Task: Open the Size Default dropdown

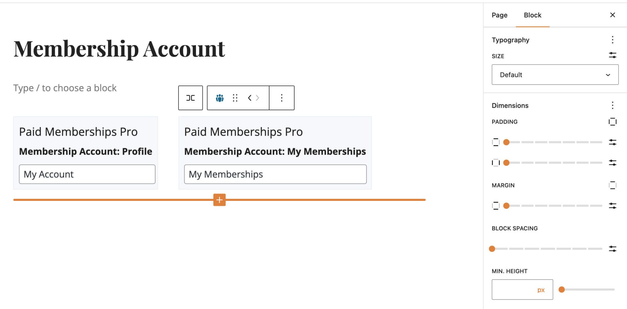Action: 555,74
